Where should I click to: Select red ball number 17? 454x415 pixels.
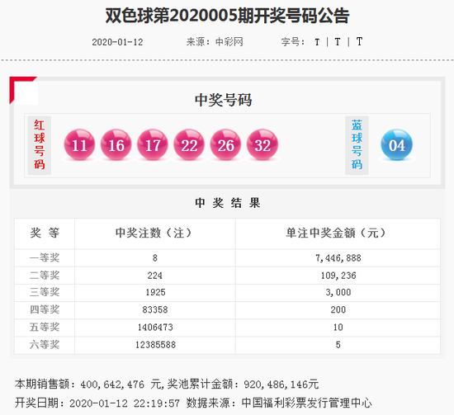pos(153,144)
